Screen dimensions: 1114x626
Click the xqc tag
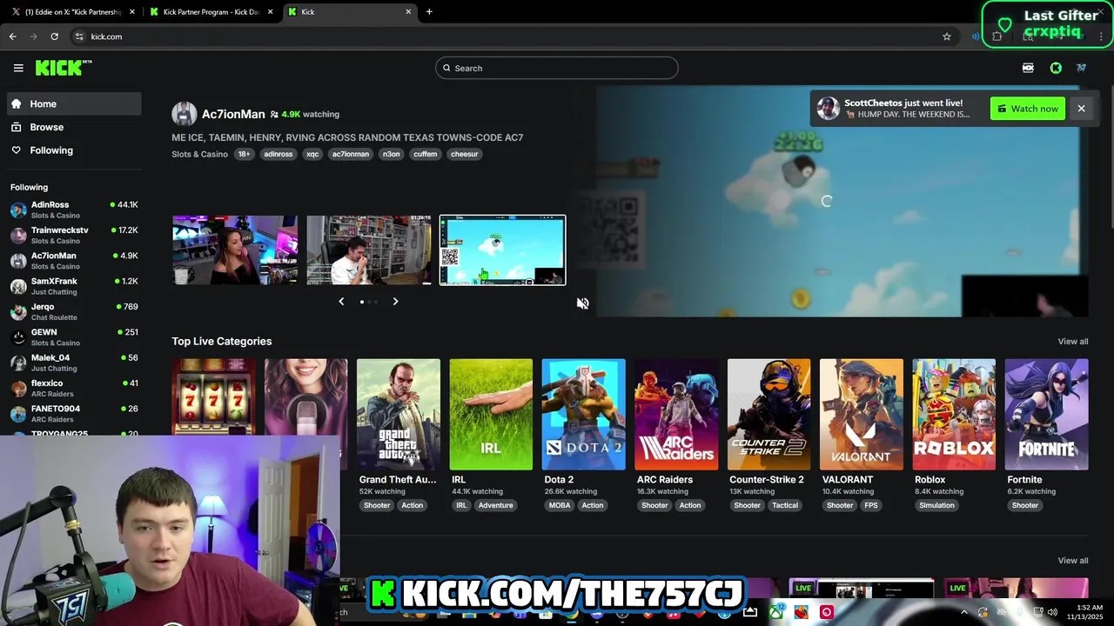click(312, 154)
